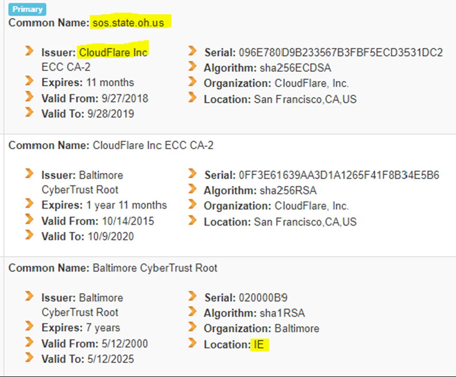Click arrow icon beside Valid From 9/27/2018
Image resolution: width=456 pixels, height=377 pixels.
pyautogui.click(x=29, y=97)
